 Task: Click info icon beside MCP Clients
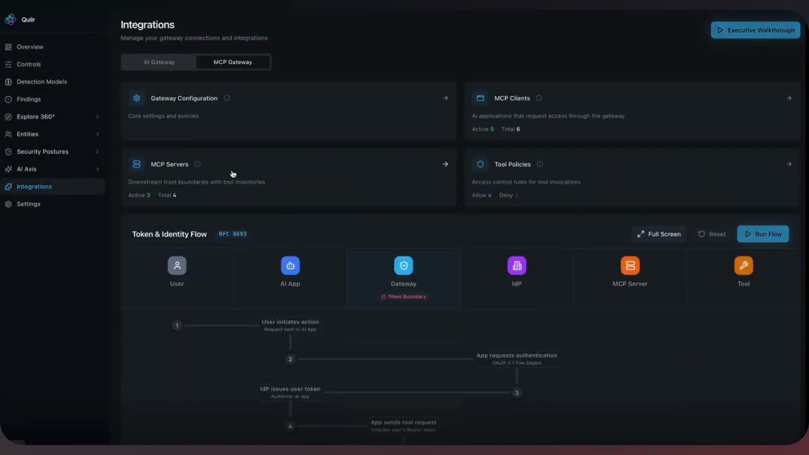[x=539, y=98]
